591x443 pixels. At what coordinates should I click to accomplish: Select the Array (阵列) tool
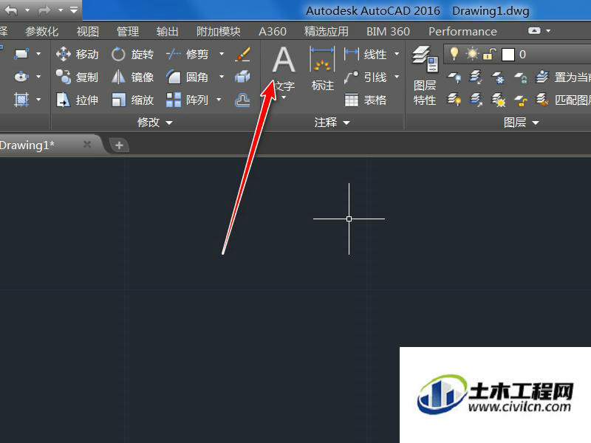click(188, 100)
